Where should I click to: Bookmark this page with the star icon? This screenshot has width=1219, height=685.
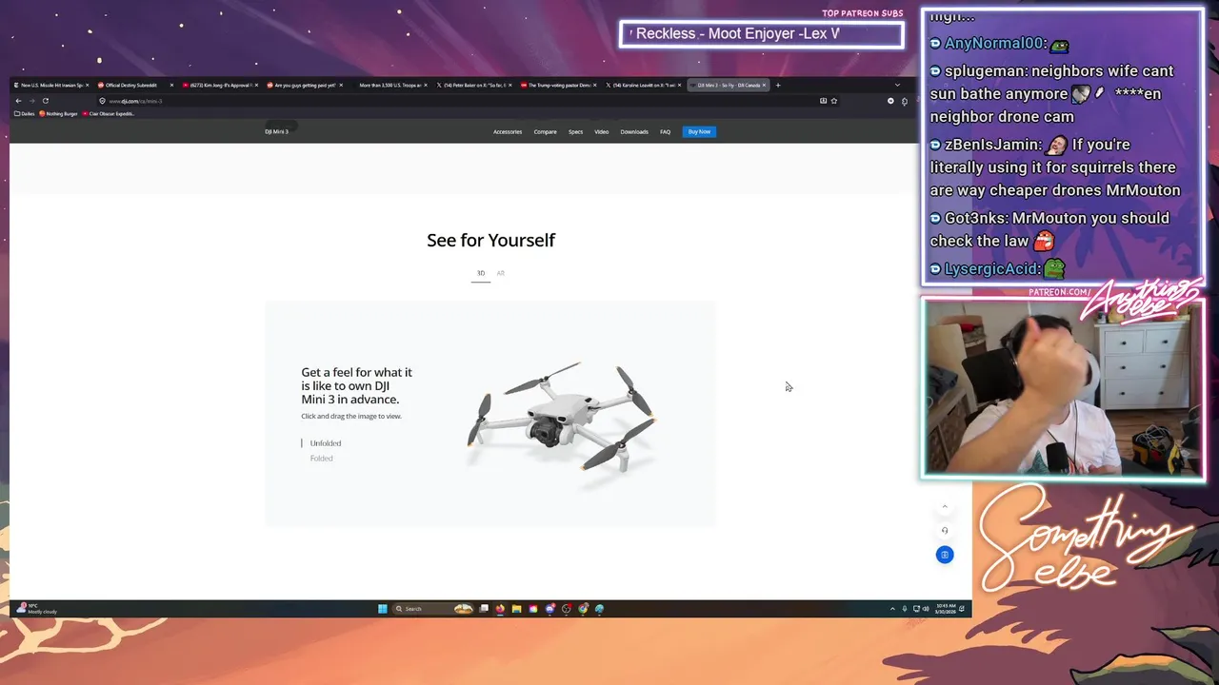click(834, 101)
